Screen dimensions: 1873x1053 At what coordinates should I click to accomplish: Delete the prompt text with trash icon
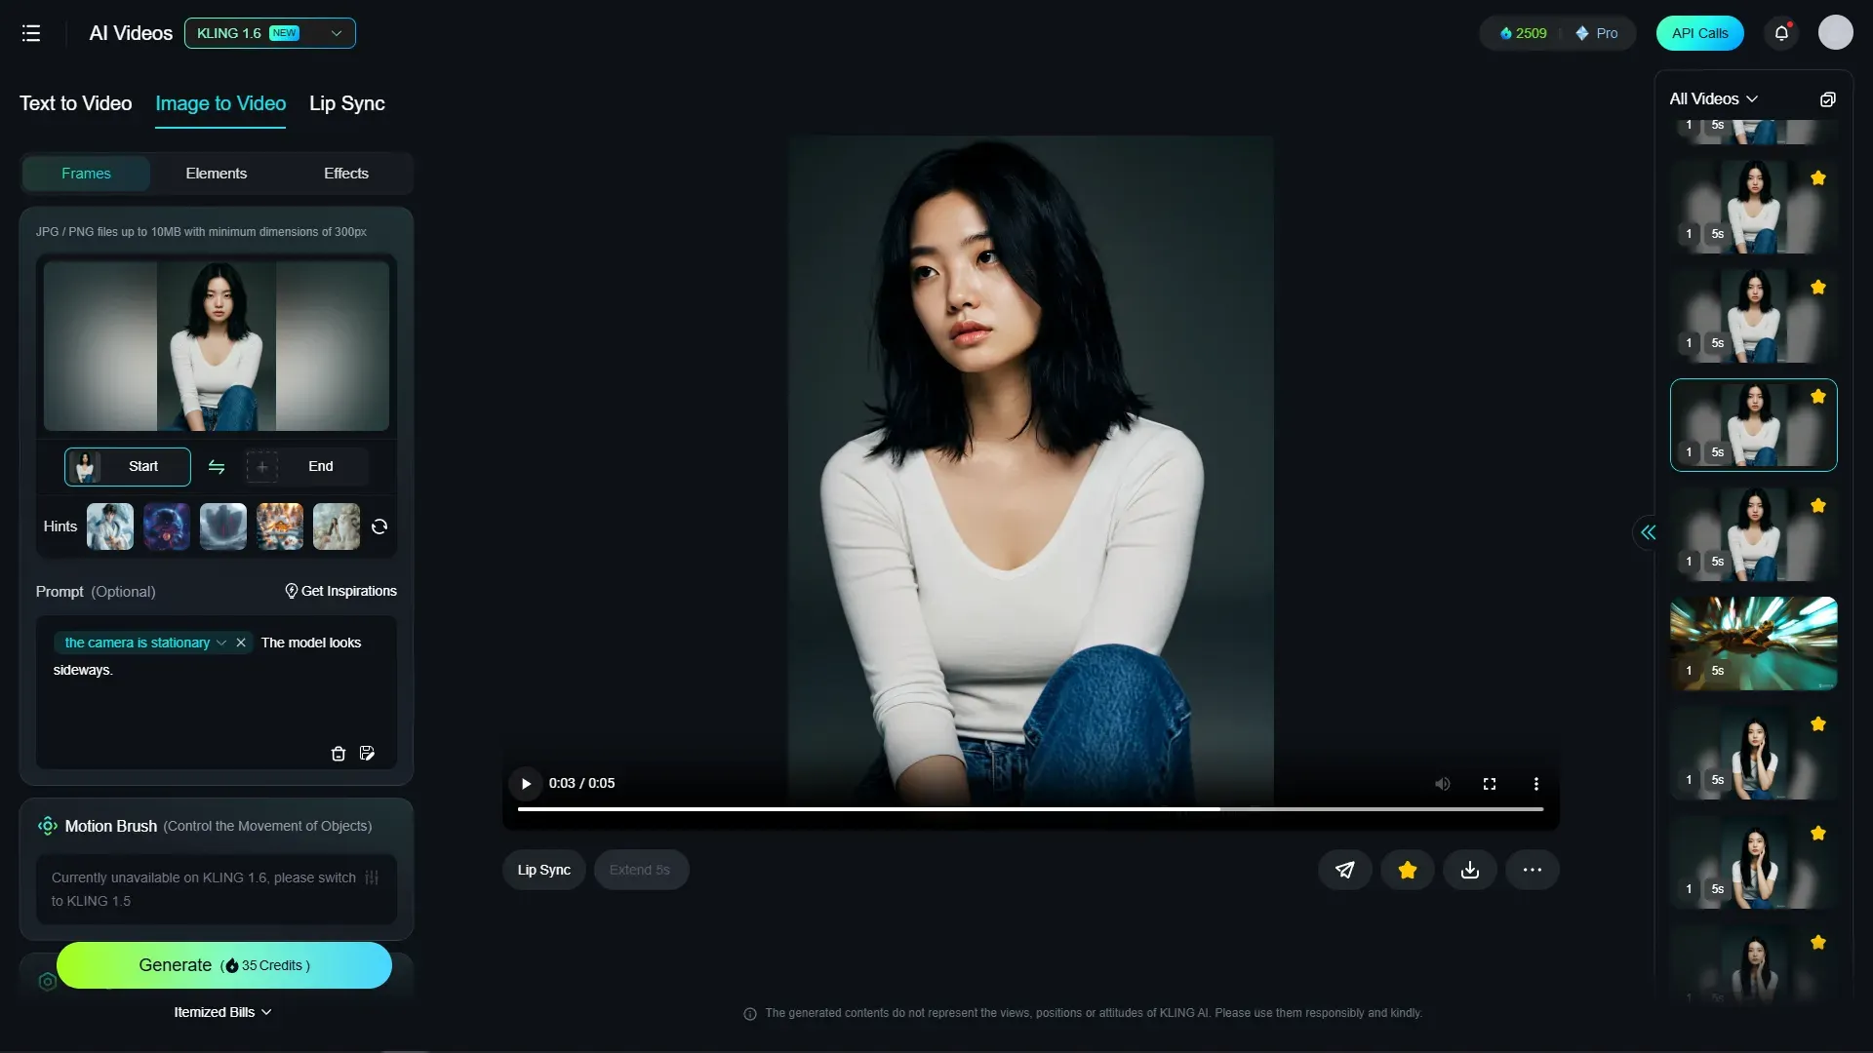[339, 754]
